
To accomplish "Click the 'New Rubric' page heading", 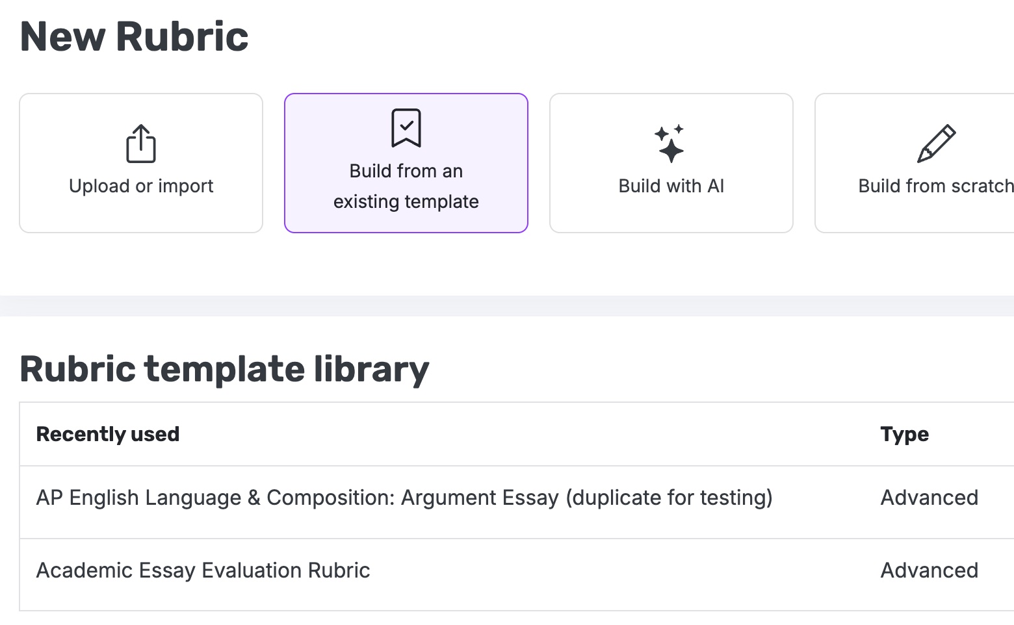I will pyautogui.click(x=135, y=36).
